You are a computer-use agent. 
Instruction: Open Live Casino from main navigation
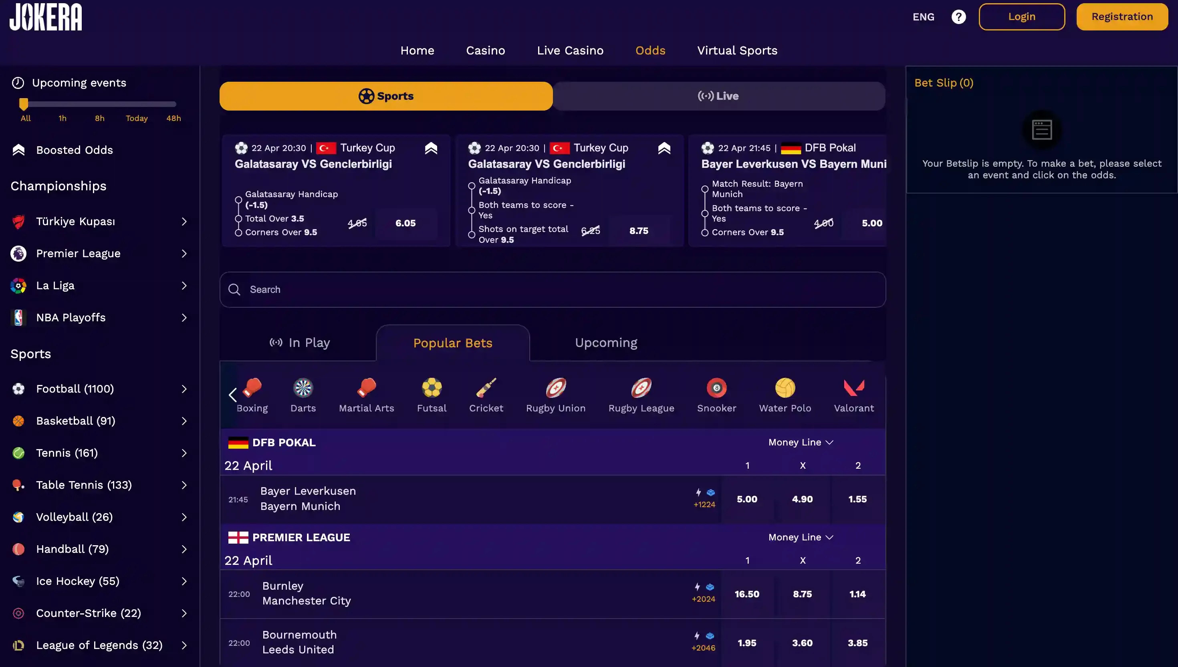click(570, 50)
